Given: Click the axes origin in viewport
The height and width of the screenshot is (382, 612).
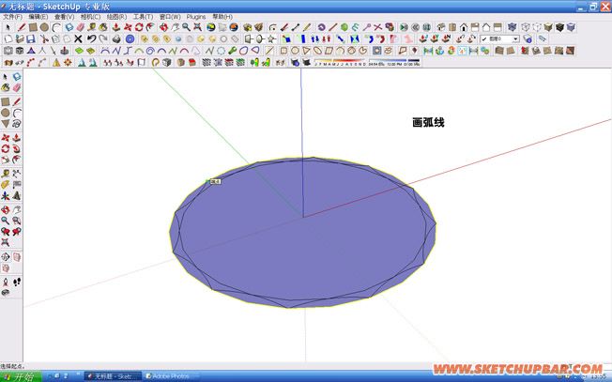Looking at the screenshot, I should 303,218.
